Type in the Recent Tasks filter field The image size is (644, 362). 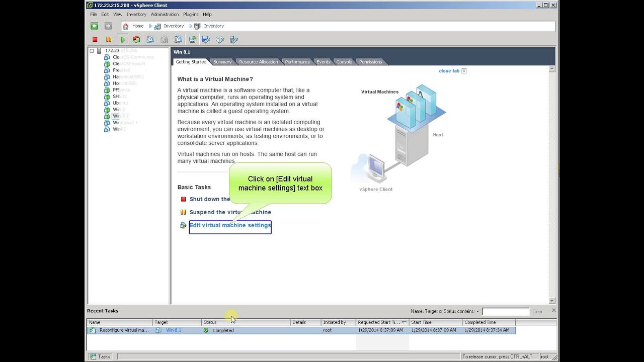tap(506, 311)
